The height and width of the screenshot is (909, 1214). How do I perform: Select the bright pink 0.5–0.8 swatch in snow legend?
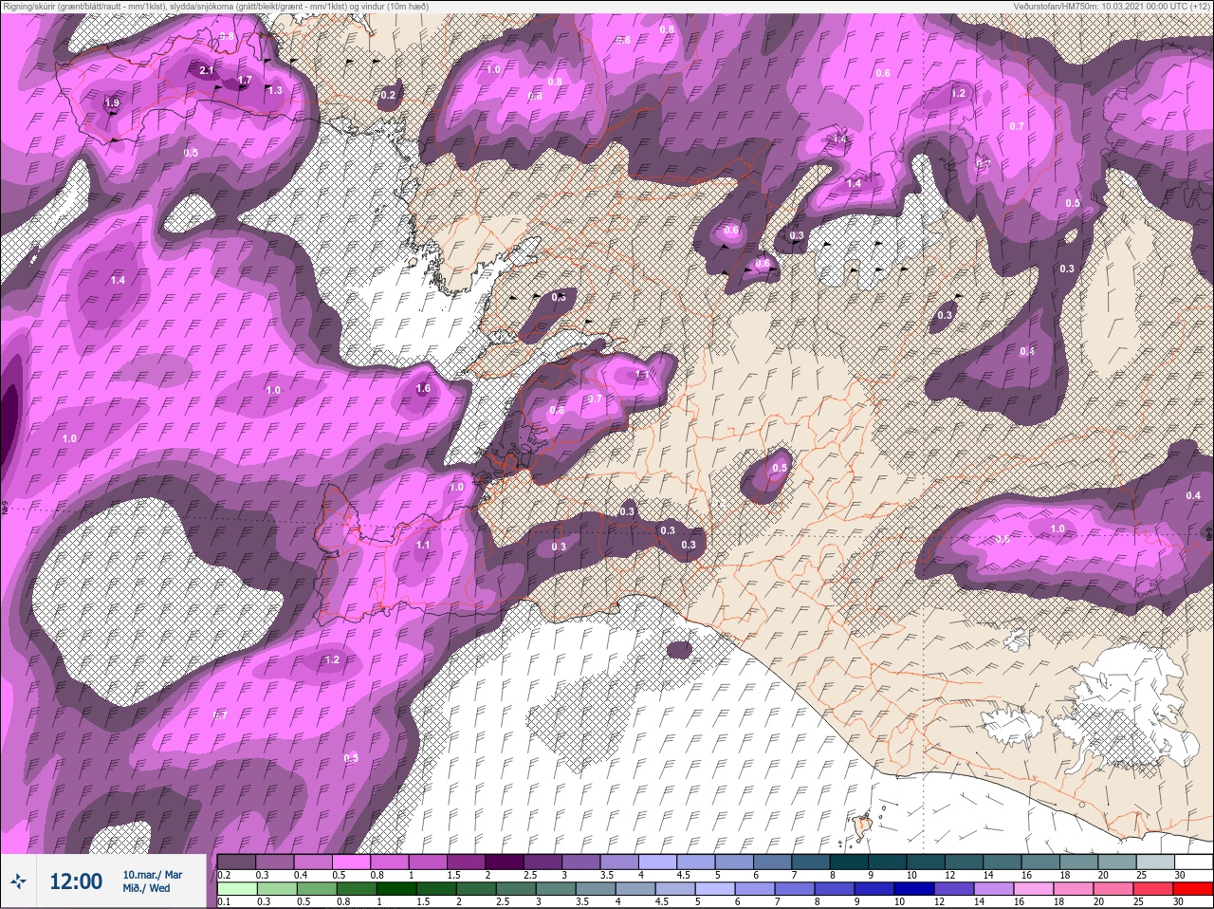pos(351,863)
